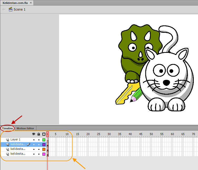
Task: Click the Scene 1 label
Action: pos(20,10)
